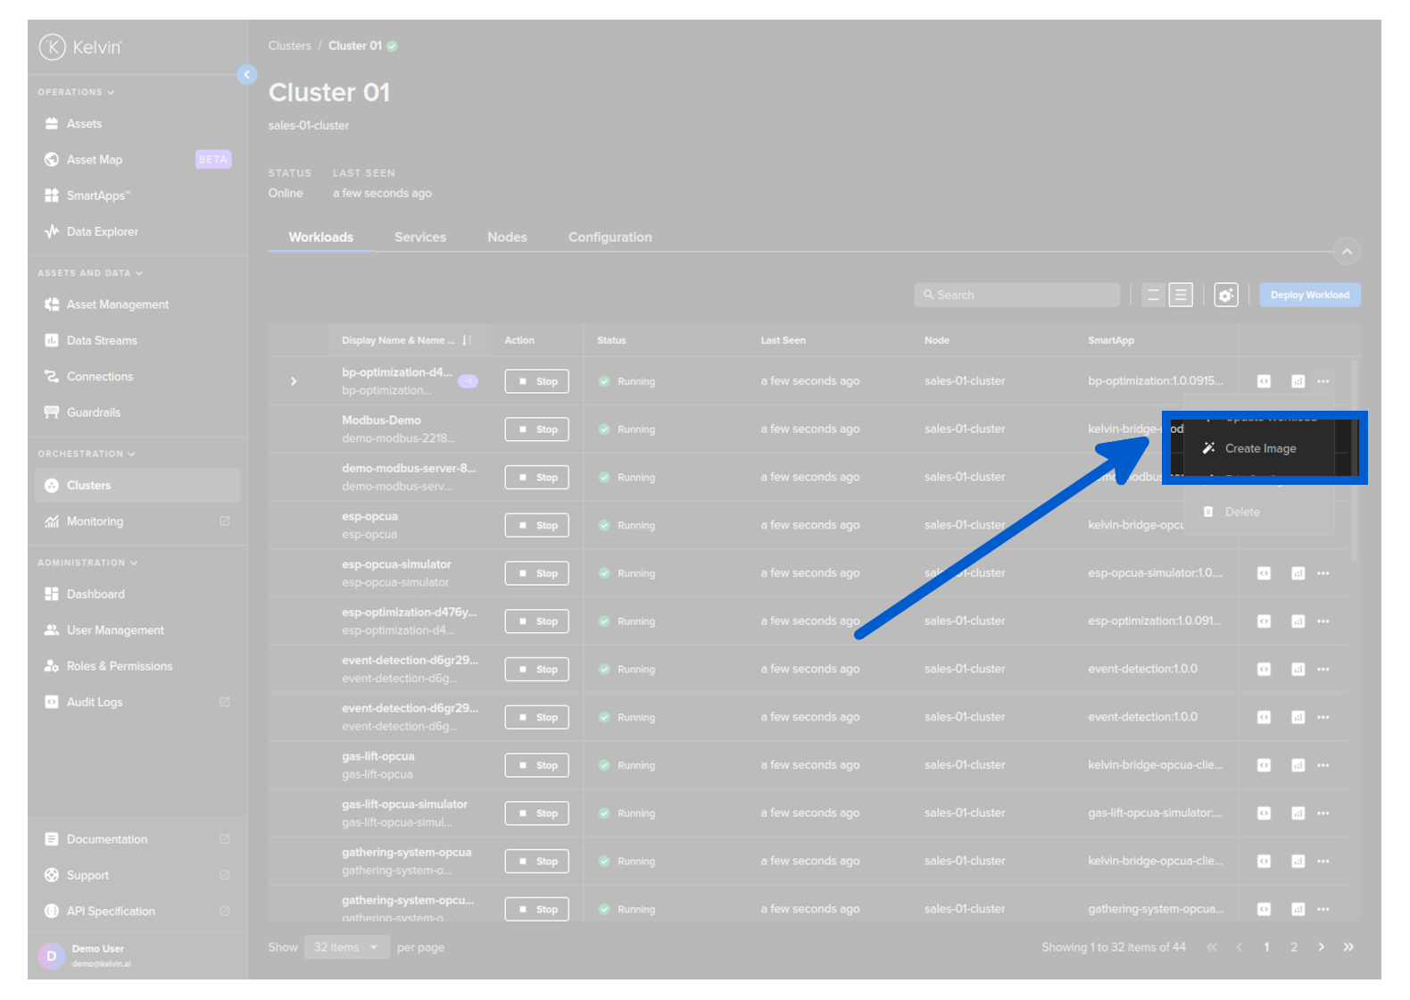Open Guardrails in the sidebar

click(x=93, y=412)
